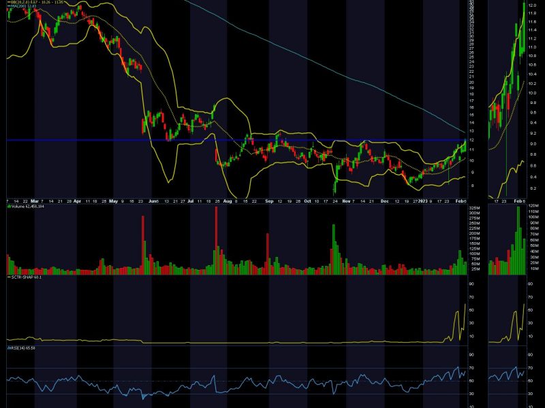
Task: Click the 12.0 price label on right zoom scale
Action: [x=532, y=5]
